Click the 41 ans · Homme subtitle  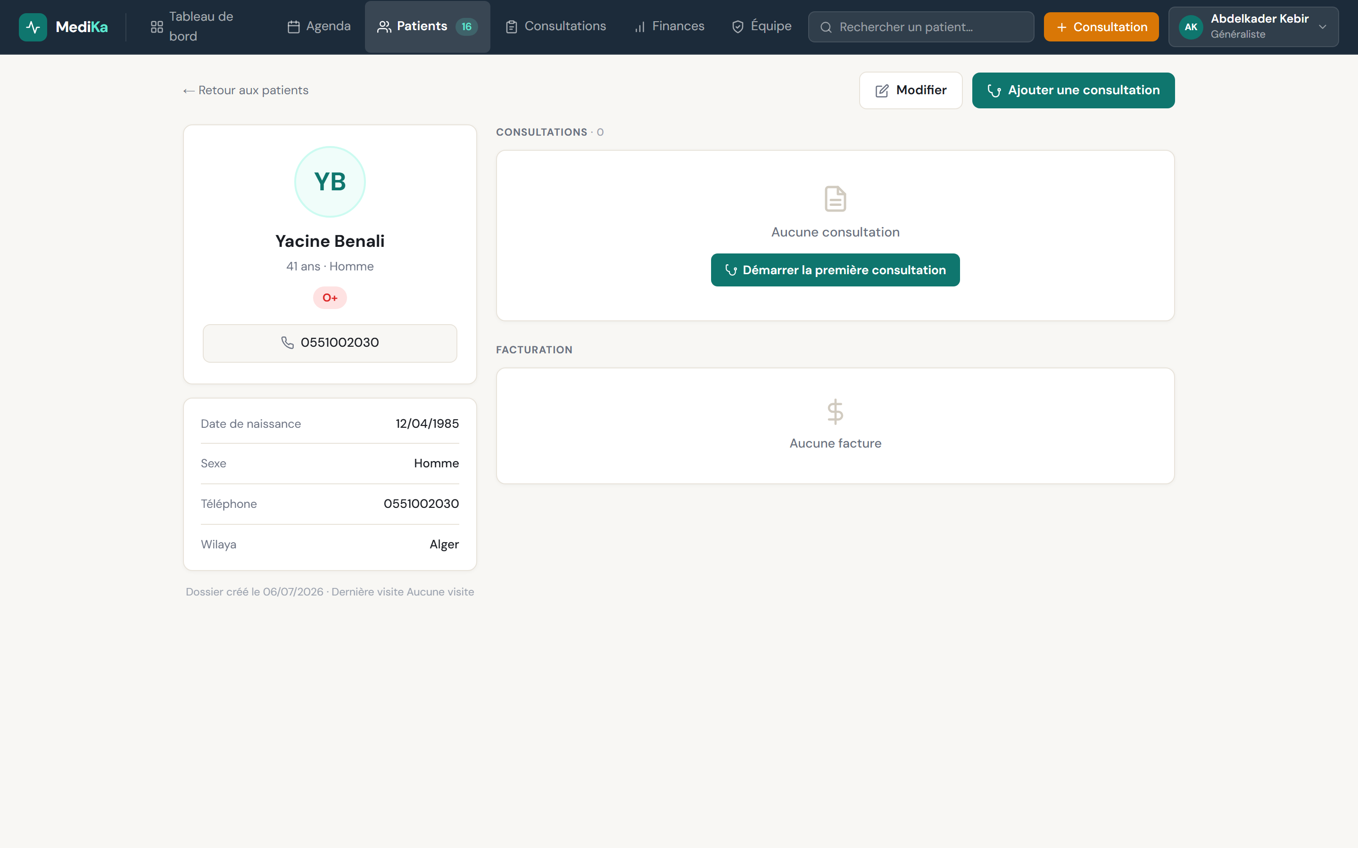pos(330,266)
